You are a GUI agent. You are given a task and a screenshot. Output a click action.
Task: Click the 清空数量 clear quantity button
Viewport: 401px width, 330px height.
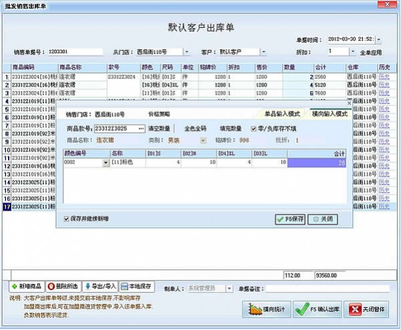tap(159, 129)
